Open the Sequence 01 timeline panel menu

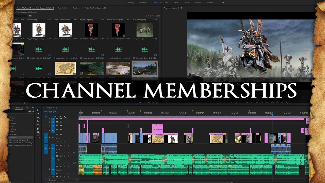click(56, 108)
